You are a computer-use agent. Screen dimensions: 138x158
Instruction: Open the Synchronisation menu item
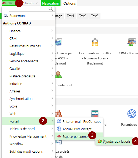[x=28, y=99]
